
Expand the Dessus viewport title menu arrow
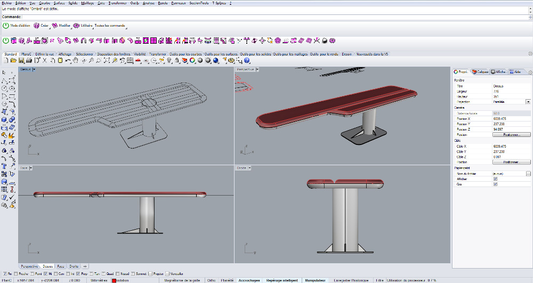(34, 69)
